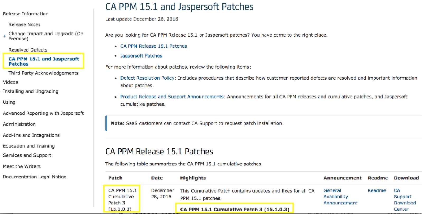
Task: Expand Installing and Upgrading section
Action: click(x=30, y=91)
